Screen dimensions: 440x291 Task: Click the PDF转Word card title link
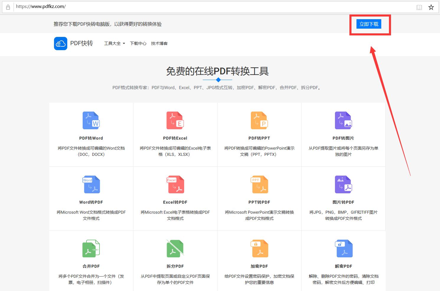tap(91, 138)
